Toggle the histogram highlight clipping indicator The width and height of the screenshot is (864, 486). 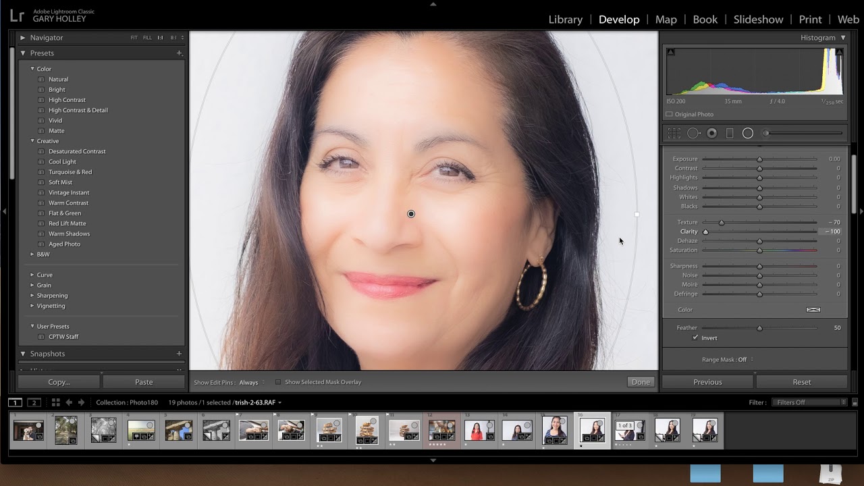[x=839, y=52]
